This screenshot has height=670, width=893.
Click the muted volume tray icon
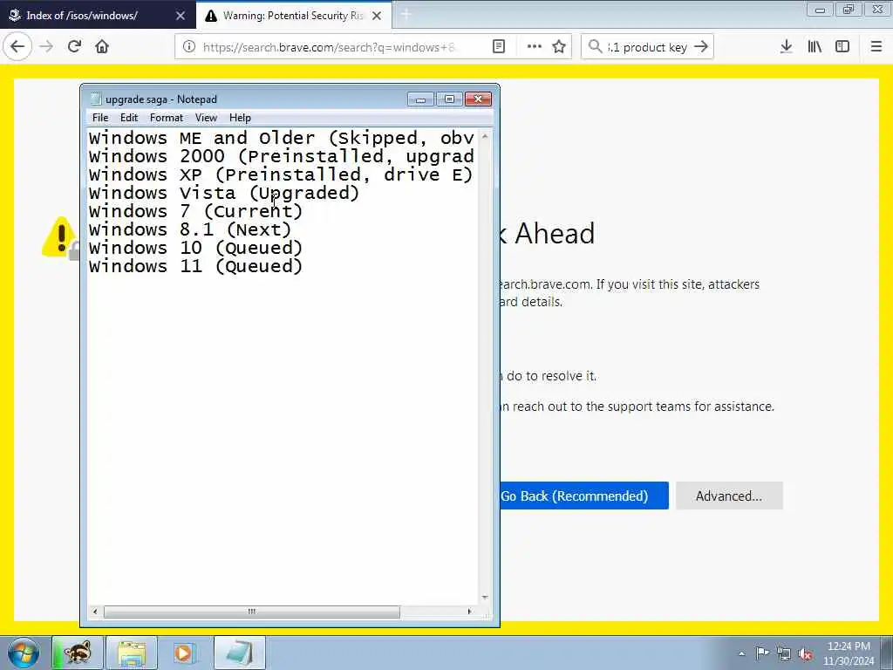(805, 654)
